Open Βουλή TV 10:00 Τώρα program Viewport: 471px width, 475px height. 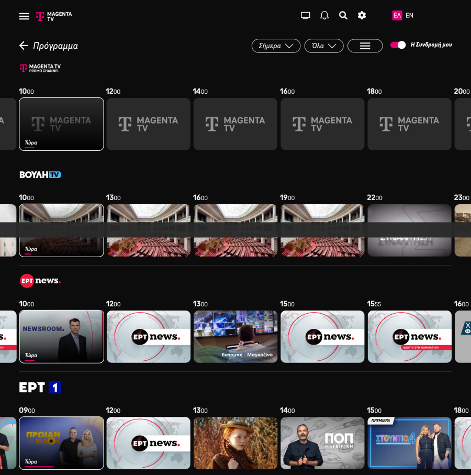point(61,230)
